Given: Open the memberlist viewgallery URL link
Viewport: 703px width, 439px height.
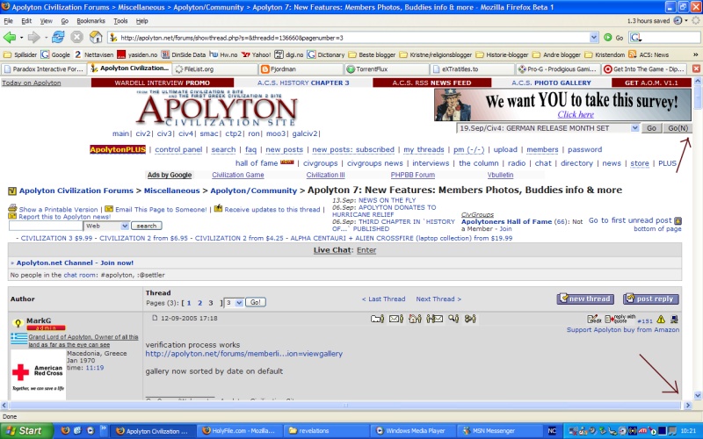Looking at the screenshot, I should [x=244, y=354].
